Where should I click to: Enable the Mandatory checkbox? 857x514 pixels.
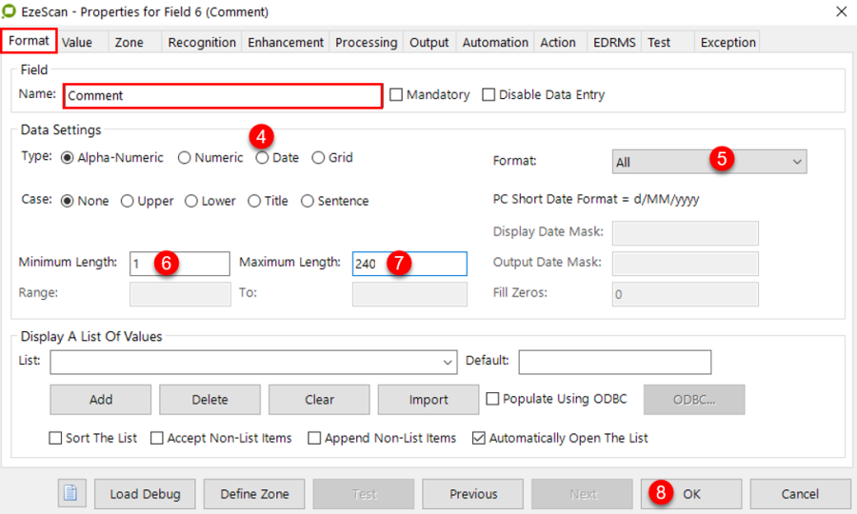tap(397, 95)
